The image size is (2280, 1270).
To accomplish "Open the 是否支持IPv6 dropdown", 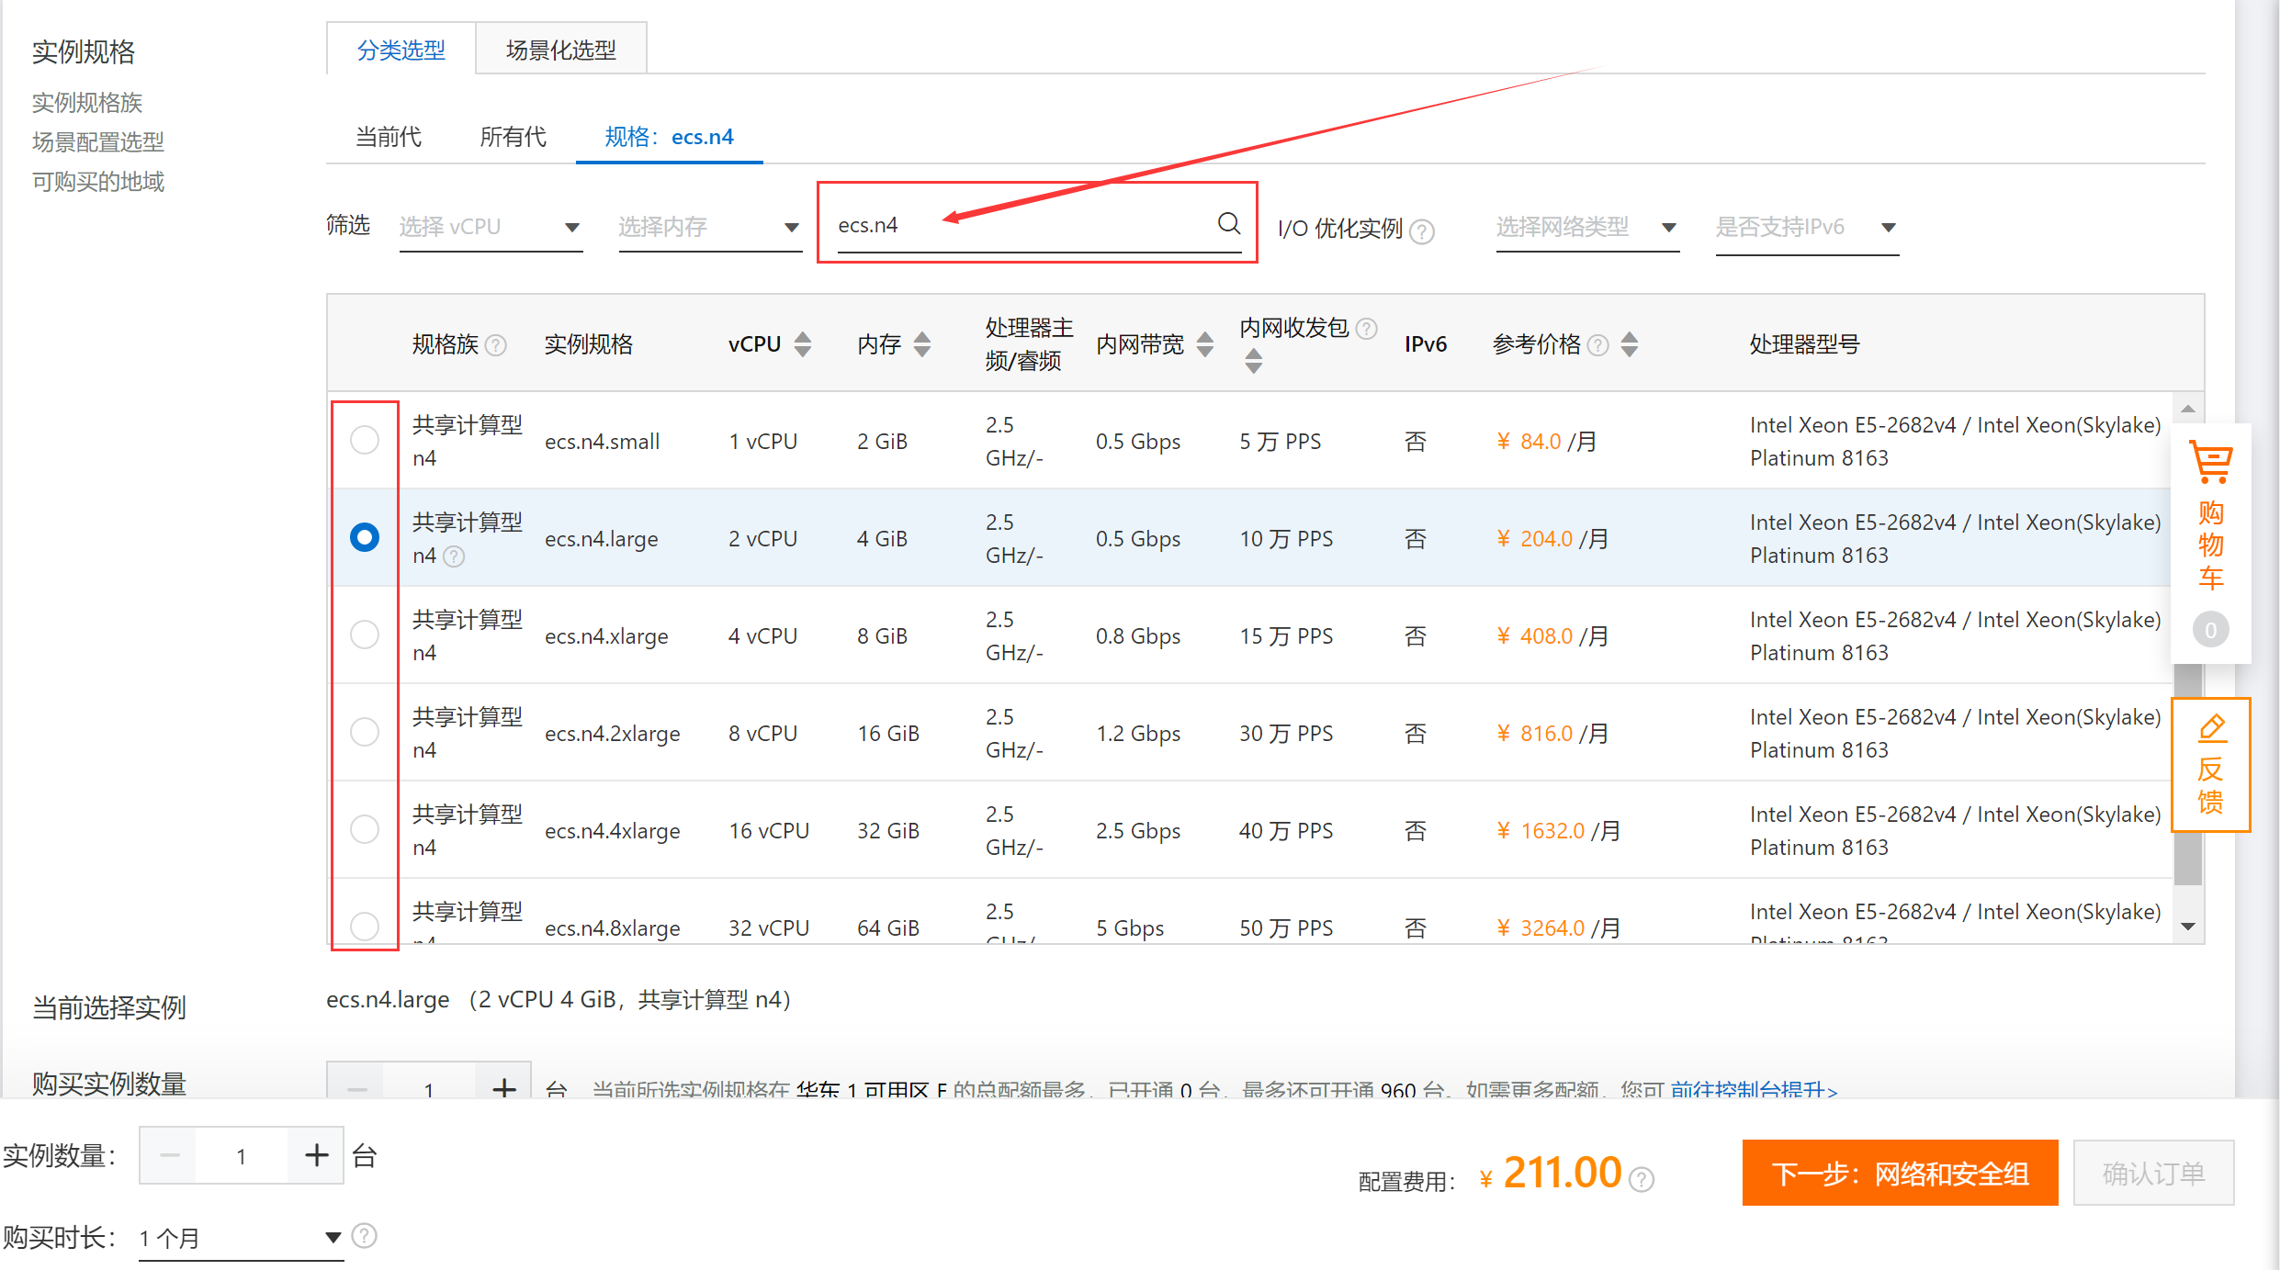I will coord(1807,227).
